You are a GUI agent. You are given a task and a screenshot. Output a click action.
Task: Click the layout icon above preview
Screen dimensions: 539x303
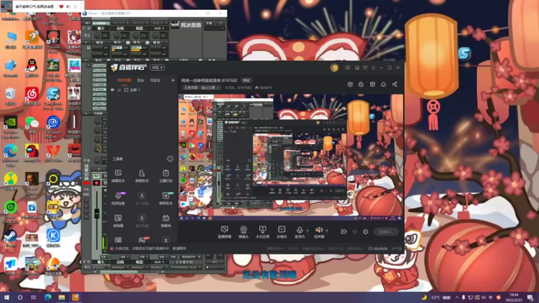tap(373, 84)
